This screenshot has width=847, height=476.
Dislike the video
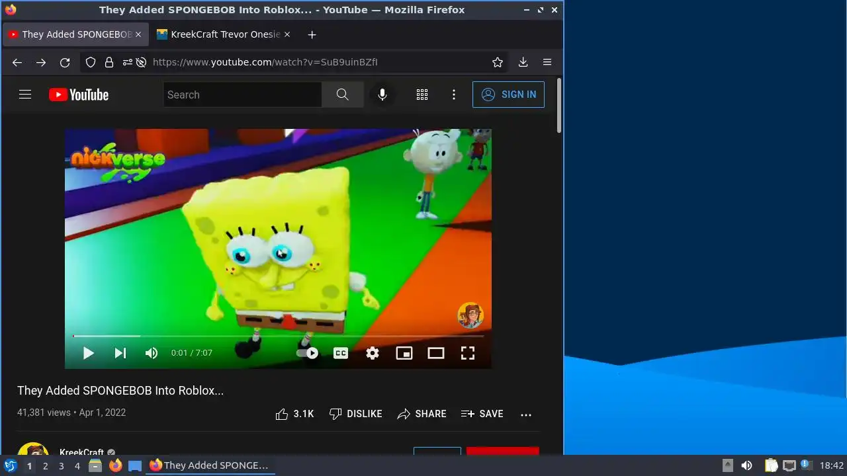pos(356,414)
